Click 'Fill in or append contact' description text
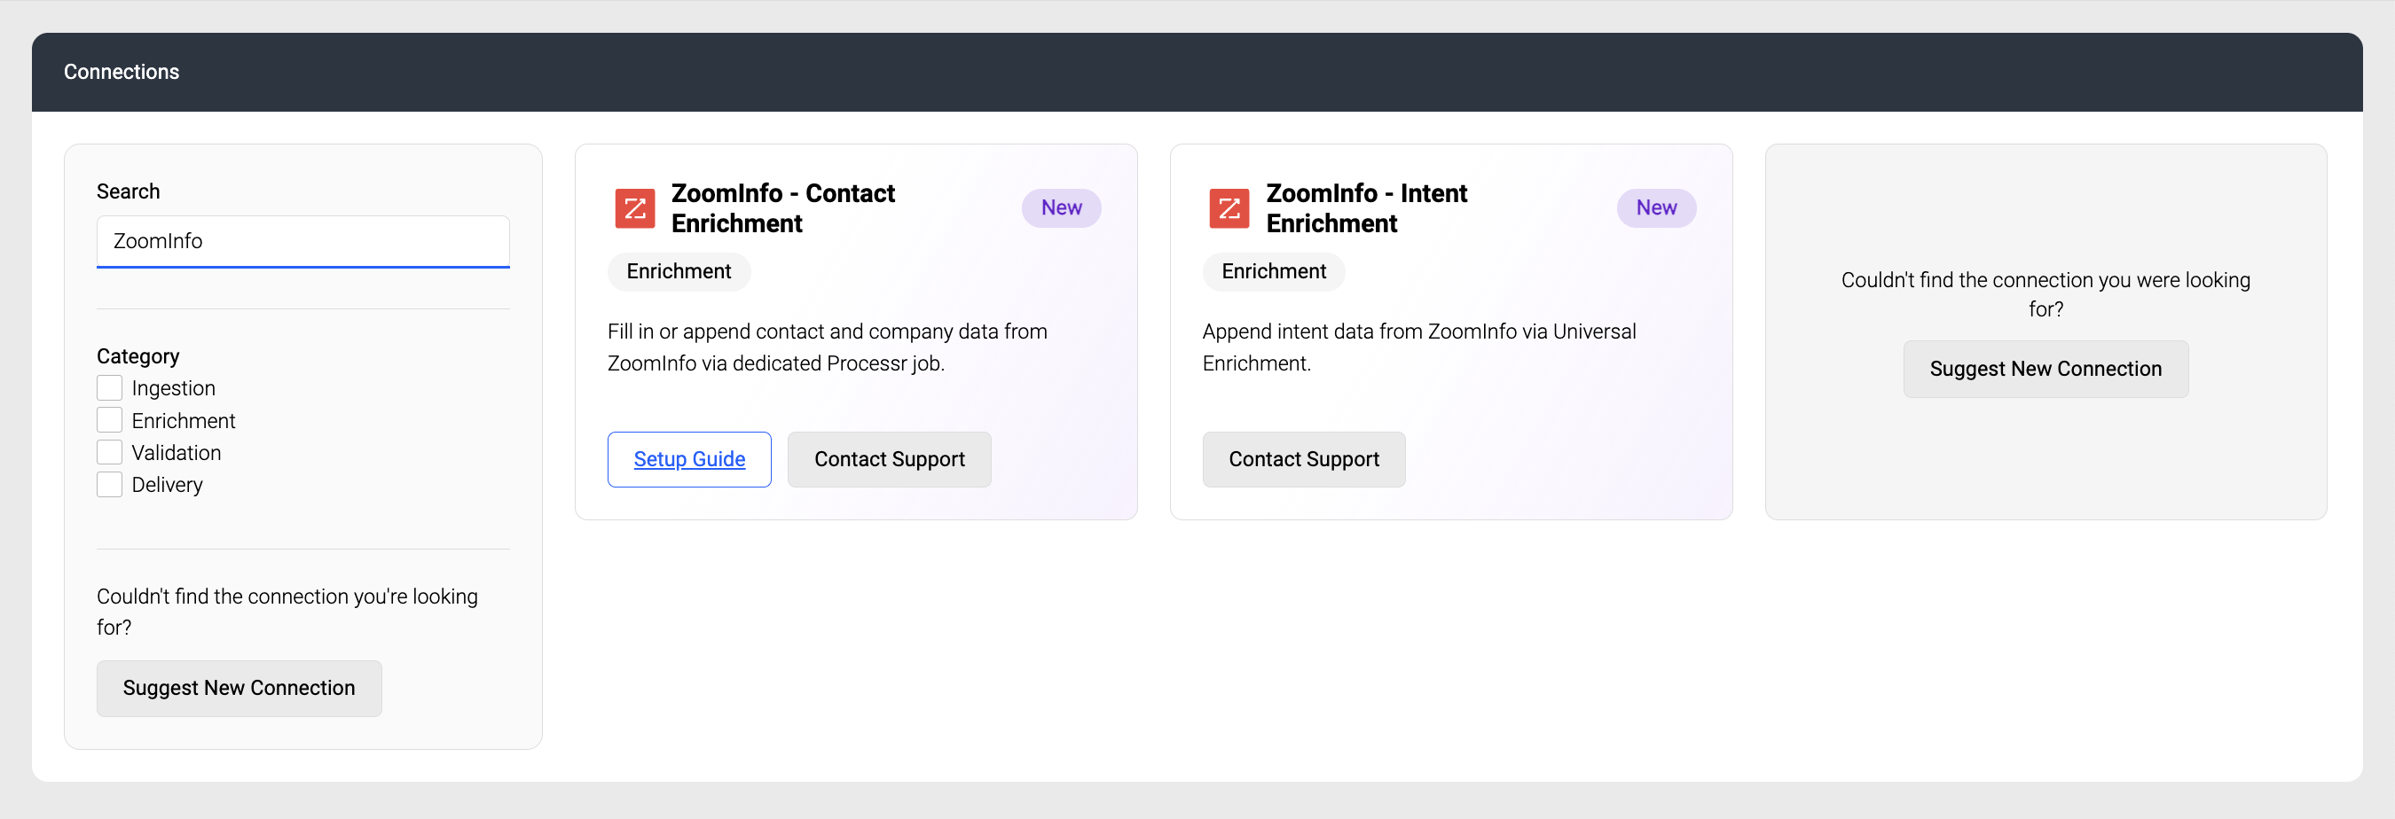 click(x=828, y=347)
